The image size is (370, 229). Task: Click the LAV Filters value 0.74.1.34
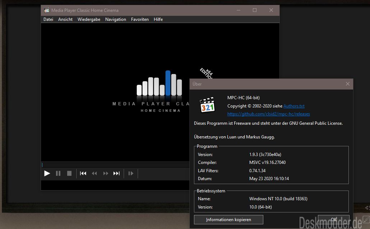click(258, 171)
